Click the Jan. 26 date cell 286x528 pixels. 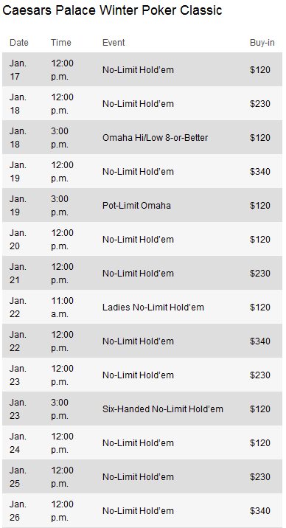[x=18, y=511]
